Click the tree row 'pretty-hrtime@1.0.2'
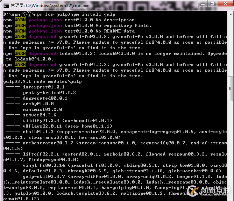The image size is (234, 201). click(x=49, y=93)
